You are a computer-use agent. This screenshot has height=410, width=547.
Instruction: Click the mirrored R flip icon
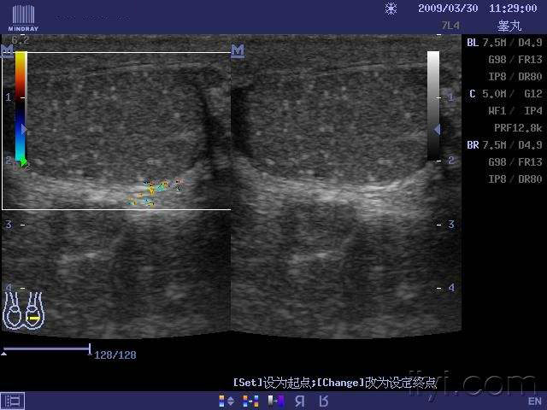pyautogui.click(x=299, y=400)
